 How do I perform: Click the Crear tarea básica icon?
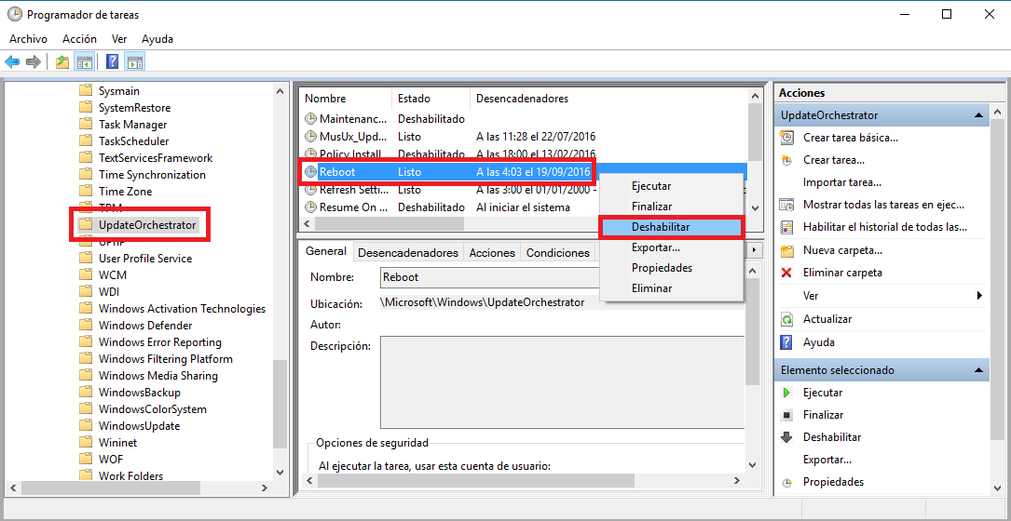[786, 138]
